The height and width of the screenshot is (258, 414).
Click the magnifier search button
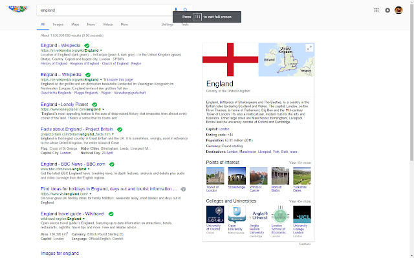coord(186,10)
